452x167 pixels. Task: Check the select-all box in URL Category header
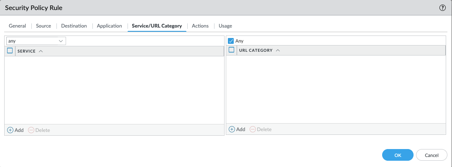tap(231, 50)
